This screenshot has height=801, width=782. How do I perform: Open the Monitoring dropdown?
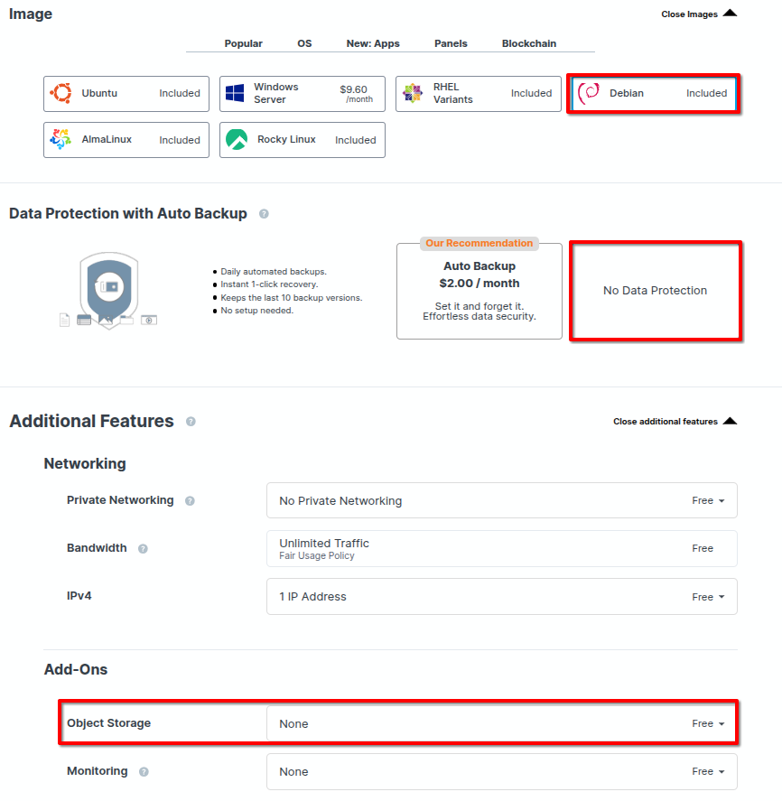501,772
